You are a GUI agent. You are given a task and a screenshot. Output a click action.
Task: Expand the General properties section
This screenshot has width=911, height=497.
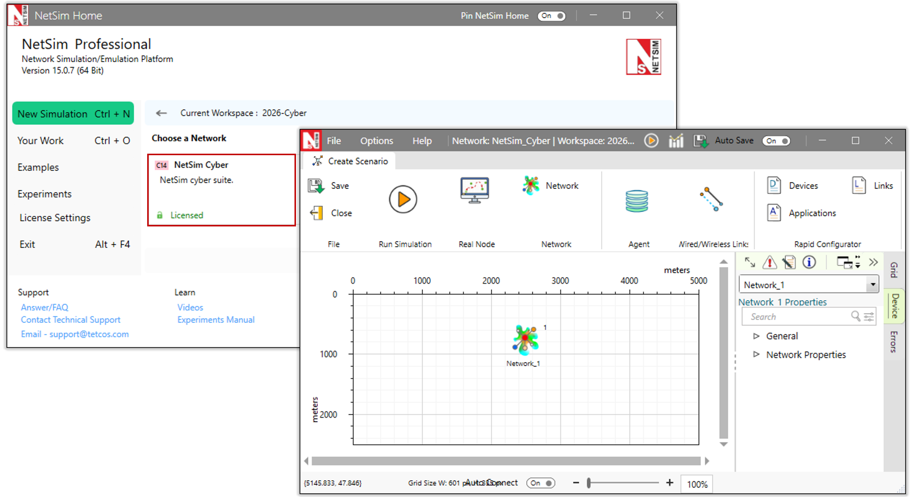click(756, 336)
